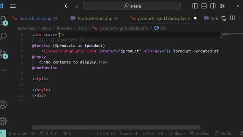Go back using the left arrow
Screen dimensions: 243x137
pos(67,6)
